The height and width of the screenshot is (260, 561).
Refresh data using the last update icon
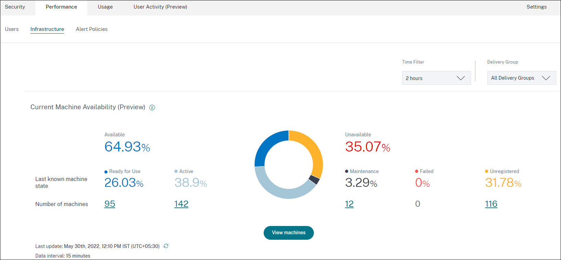point(166,246)
